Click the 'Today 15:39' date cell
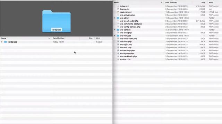 click(58, 42)
